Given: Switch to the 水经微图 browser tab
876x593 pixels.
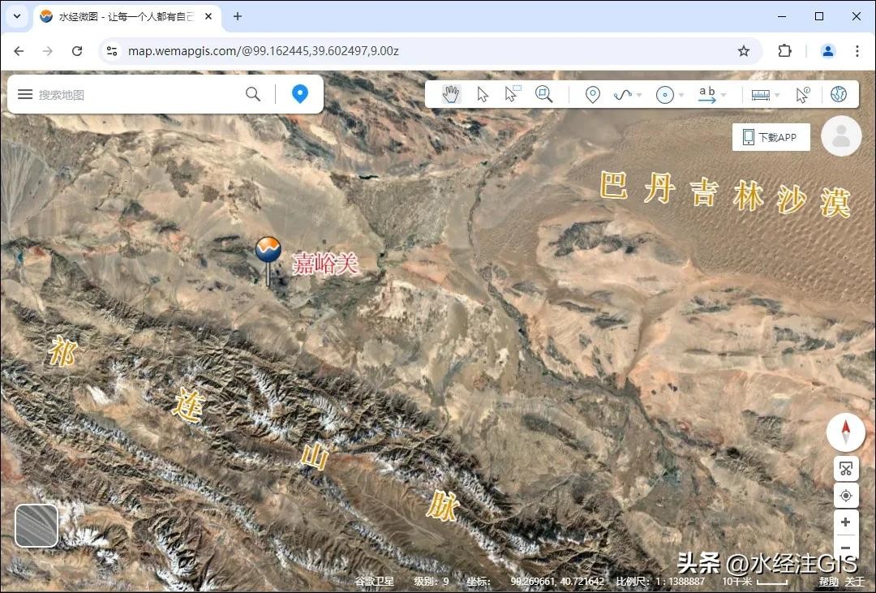Looking at the screenshot, I should pos(122,16).
